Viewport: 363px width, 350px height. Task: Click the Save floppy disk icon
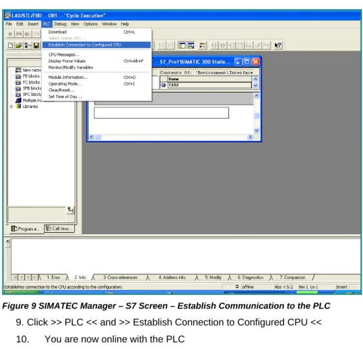36,45
